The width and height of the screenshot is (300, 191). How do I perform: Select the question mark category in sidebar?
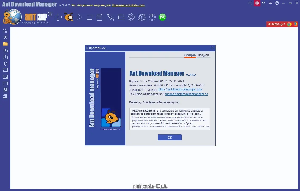pyautogui.click(x=5, y=37)
